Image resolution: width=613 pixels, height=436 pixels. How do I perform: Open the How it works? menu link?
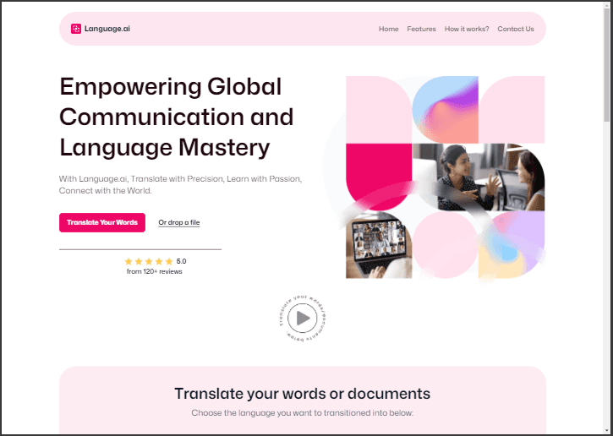pyautogui.click(x=467, y=29)
